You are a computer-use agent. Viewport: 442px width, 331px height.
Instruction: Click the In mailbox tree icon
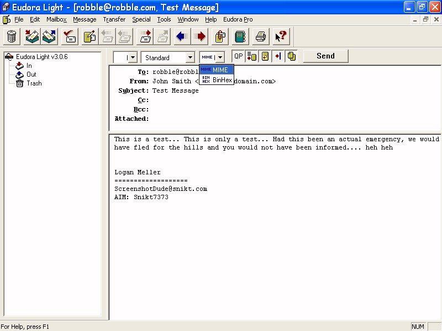click(x=19, y=66)
